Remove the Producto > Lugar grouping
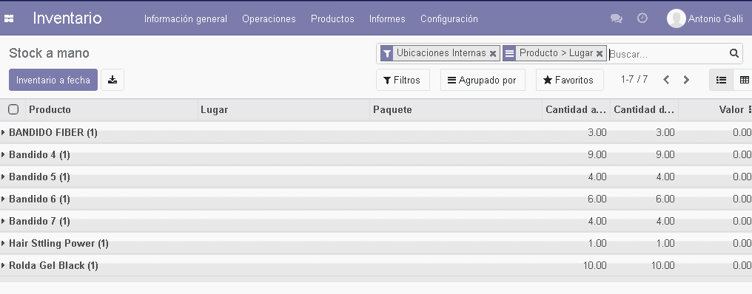This screenshot has width=752, height=294. click(x=599, y=54)
